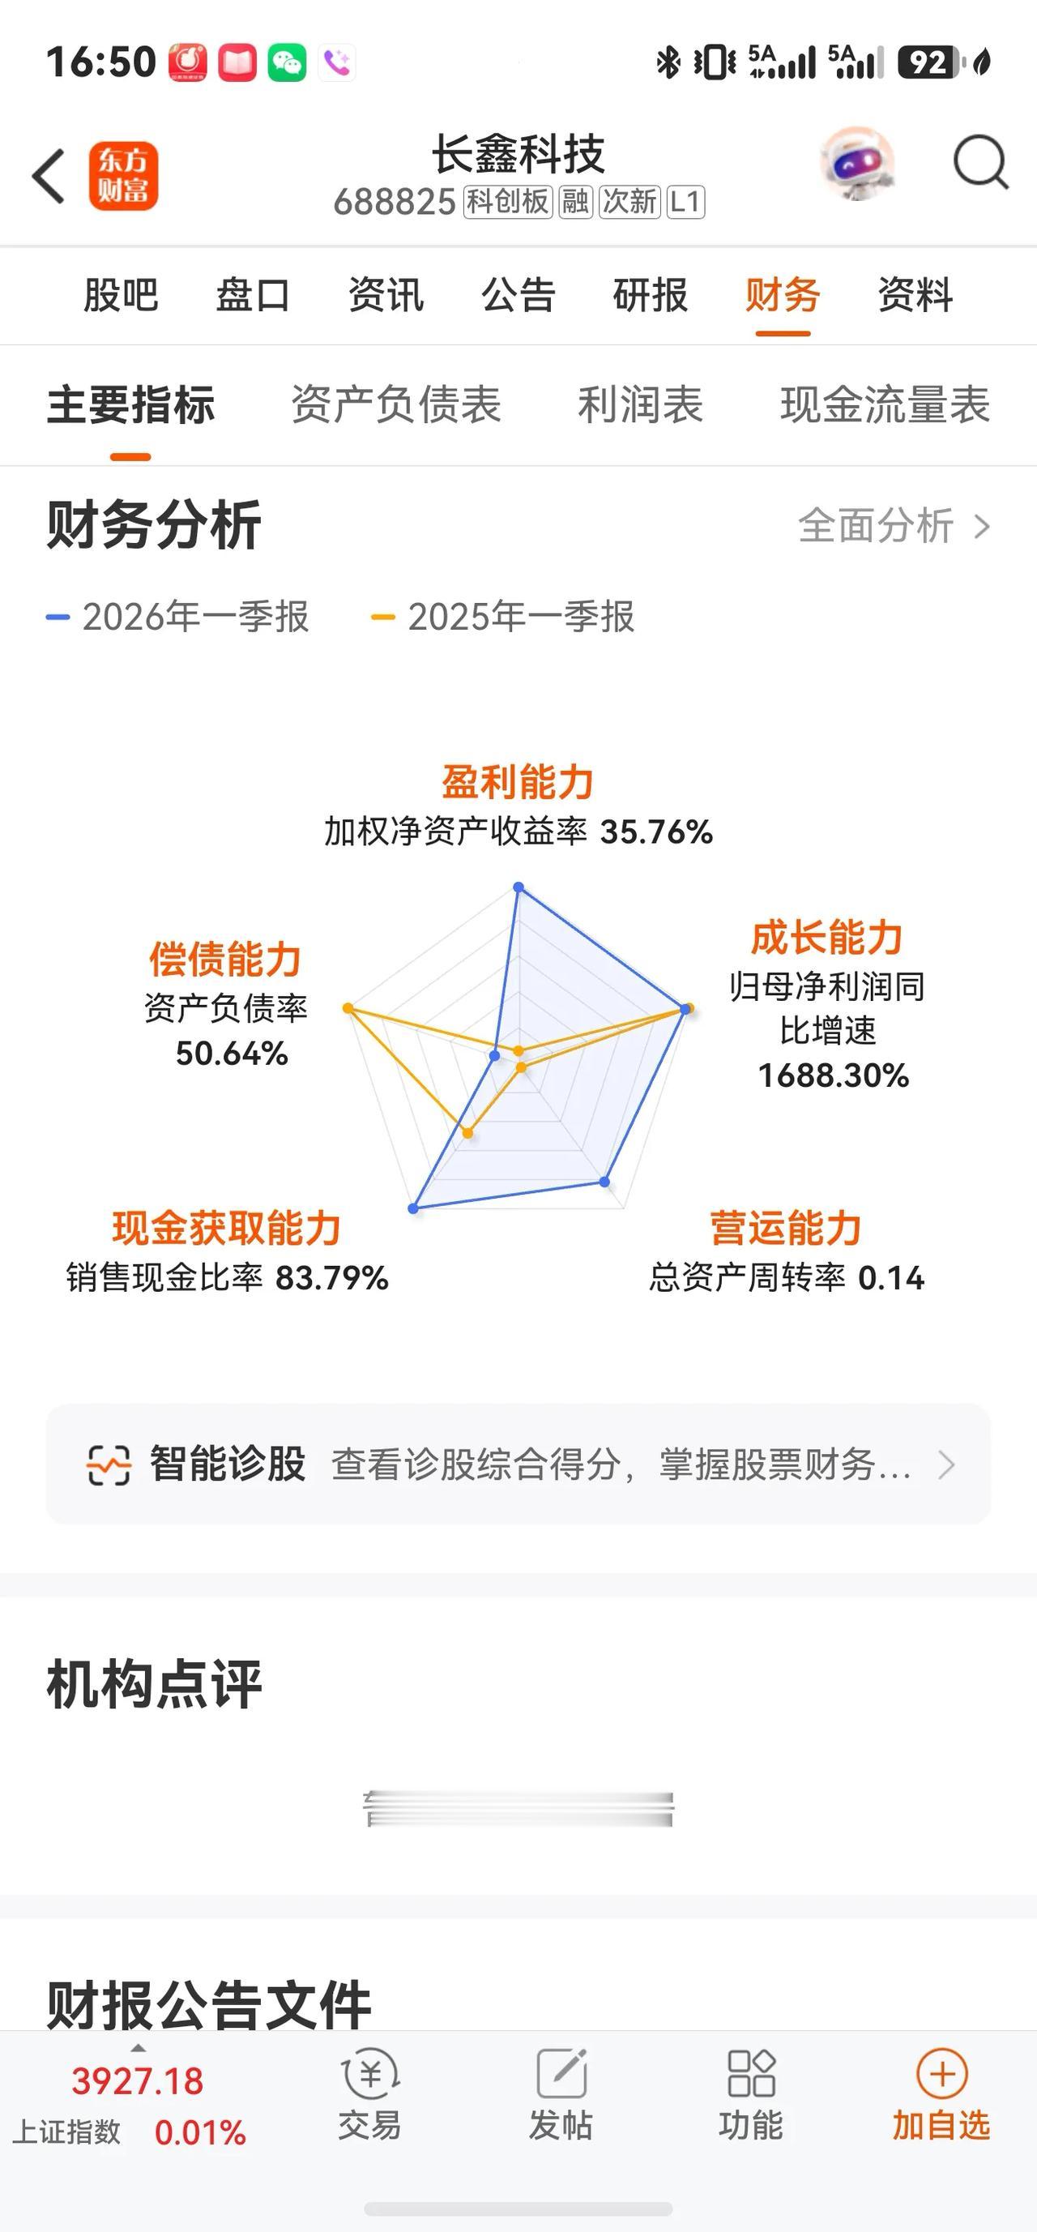
Task: Open the 东方财富 logo icon
Action: [x=123, y=176]
